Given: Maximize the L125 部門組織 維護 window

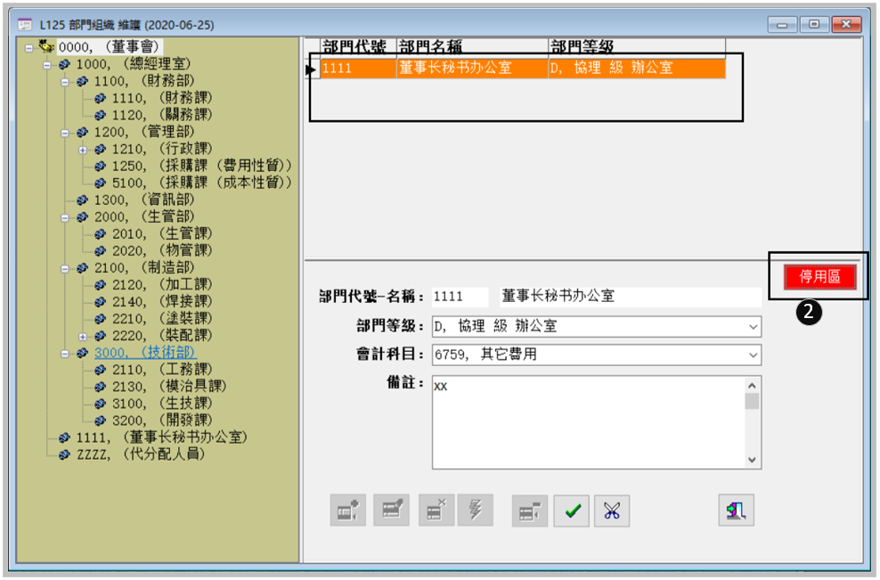Looking at the screenshot, I should 814,25.
